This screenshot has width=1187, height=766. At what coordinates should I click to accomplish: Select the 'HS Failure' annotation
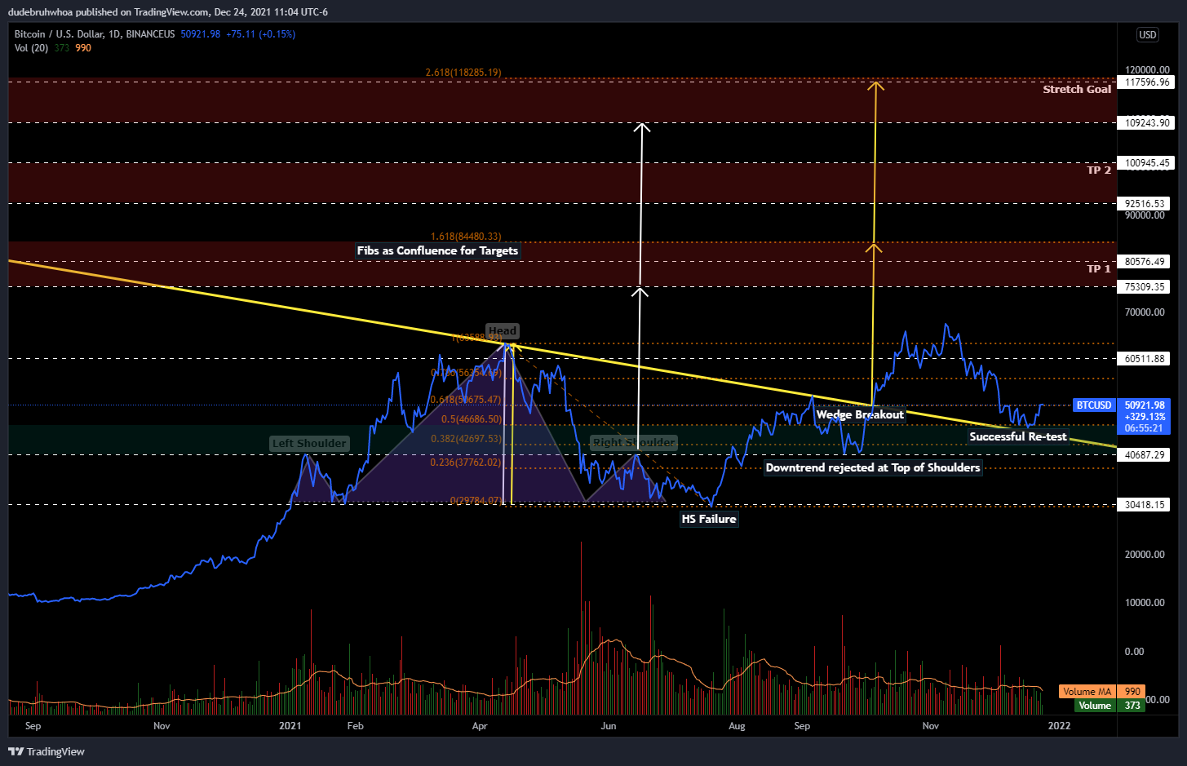[x=709, y=520]
